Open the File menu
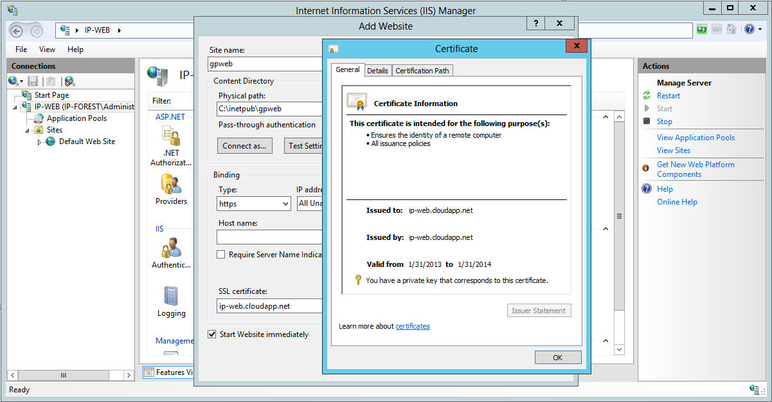This screenshot has height=402, width=772. 21,50
